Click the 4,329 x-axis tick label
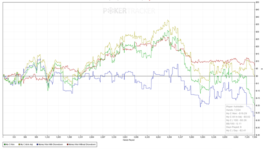 click(x=147, y=137)
